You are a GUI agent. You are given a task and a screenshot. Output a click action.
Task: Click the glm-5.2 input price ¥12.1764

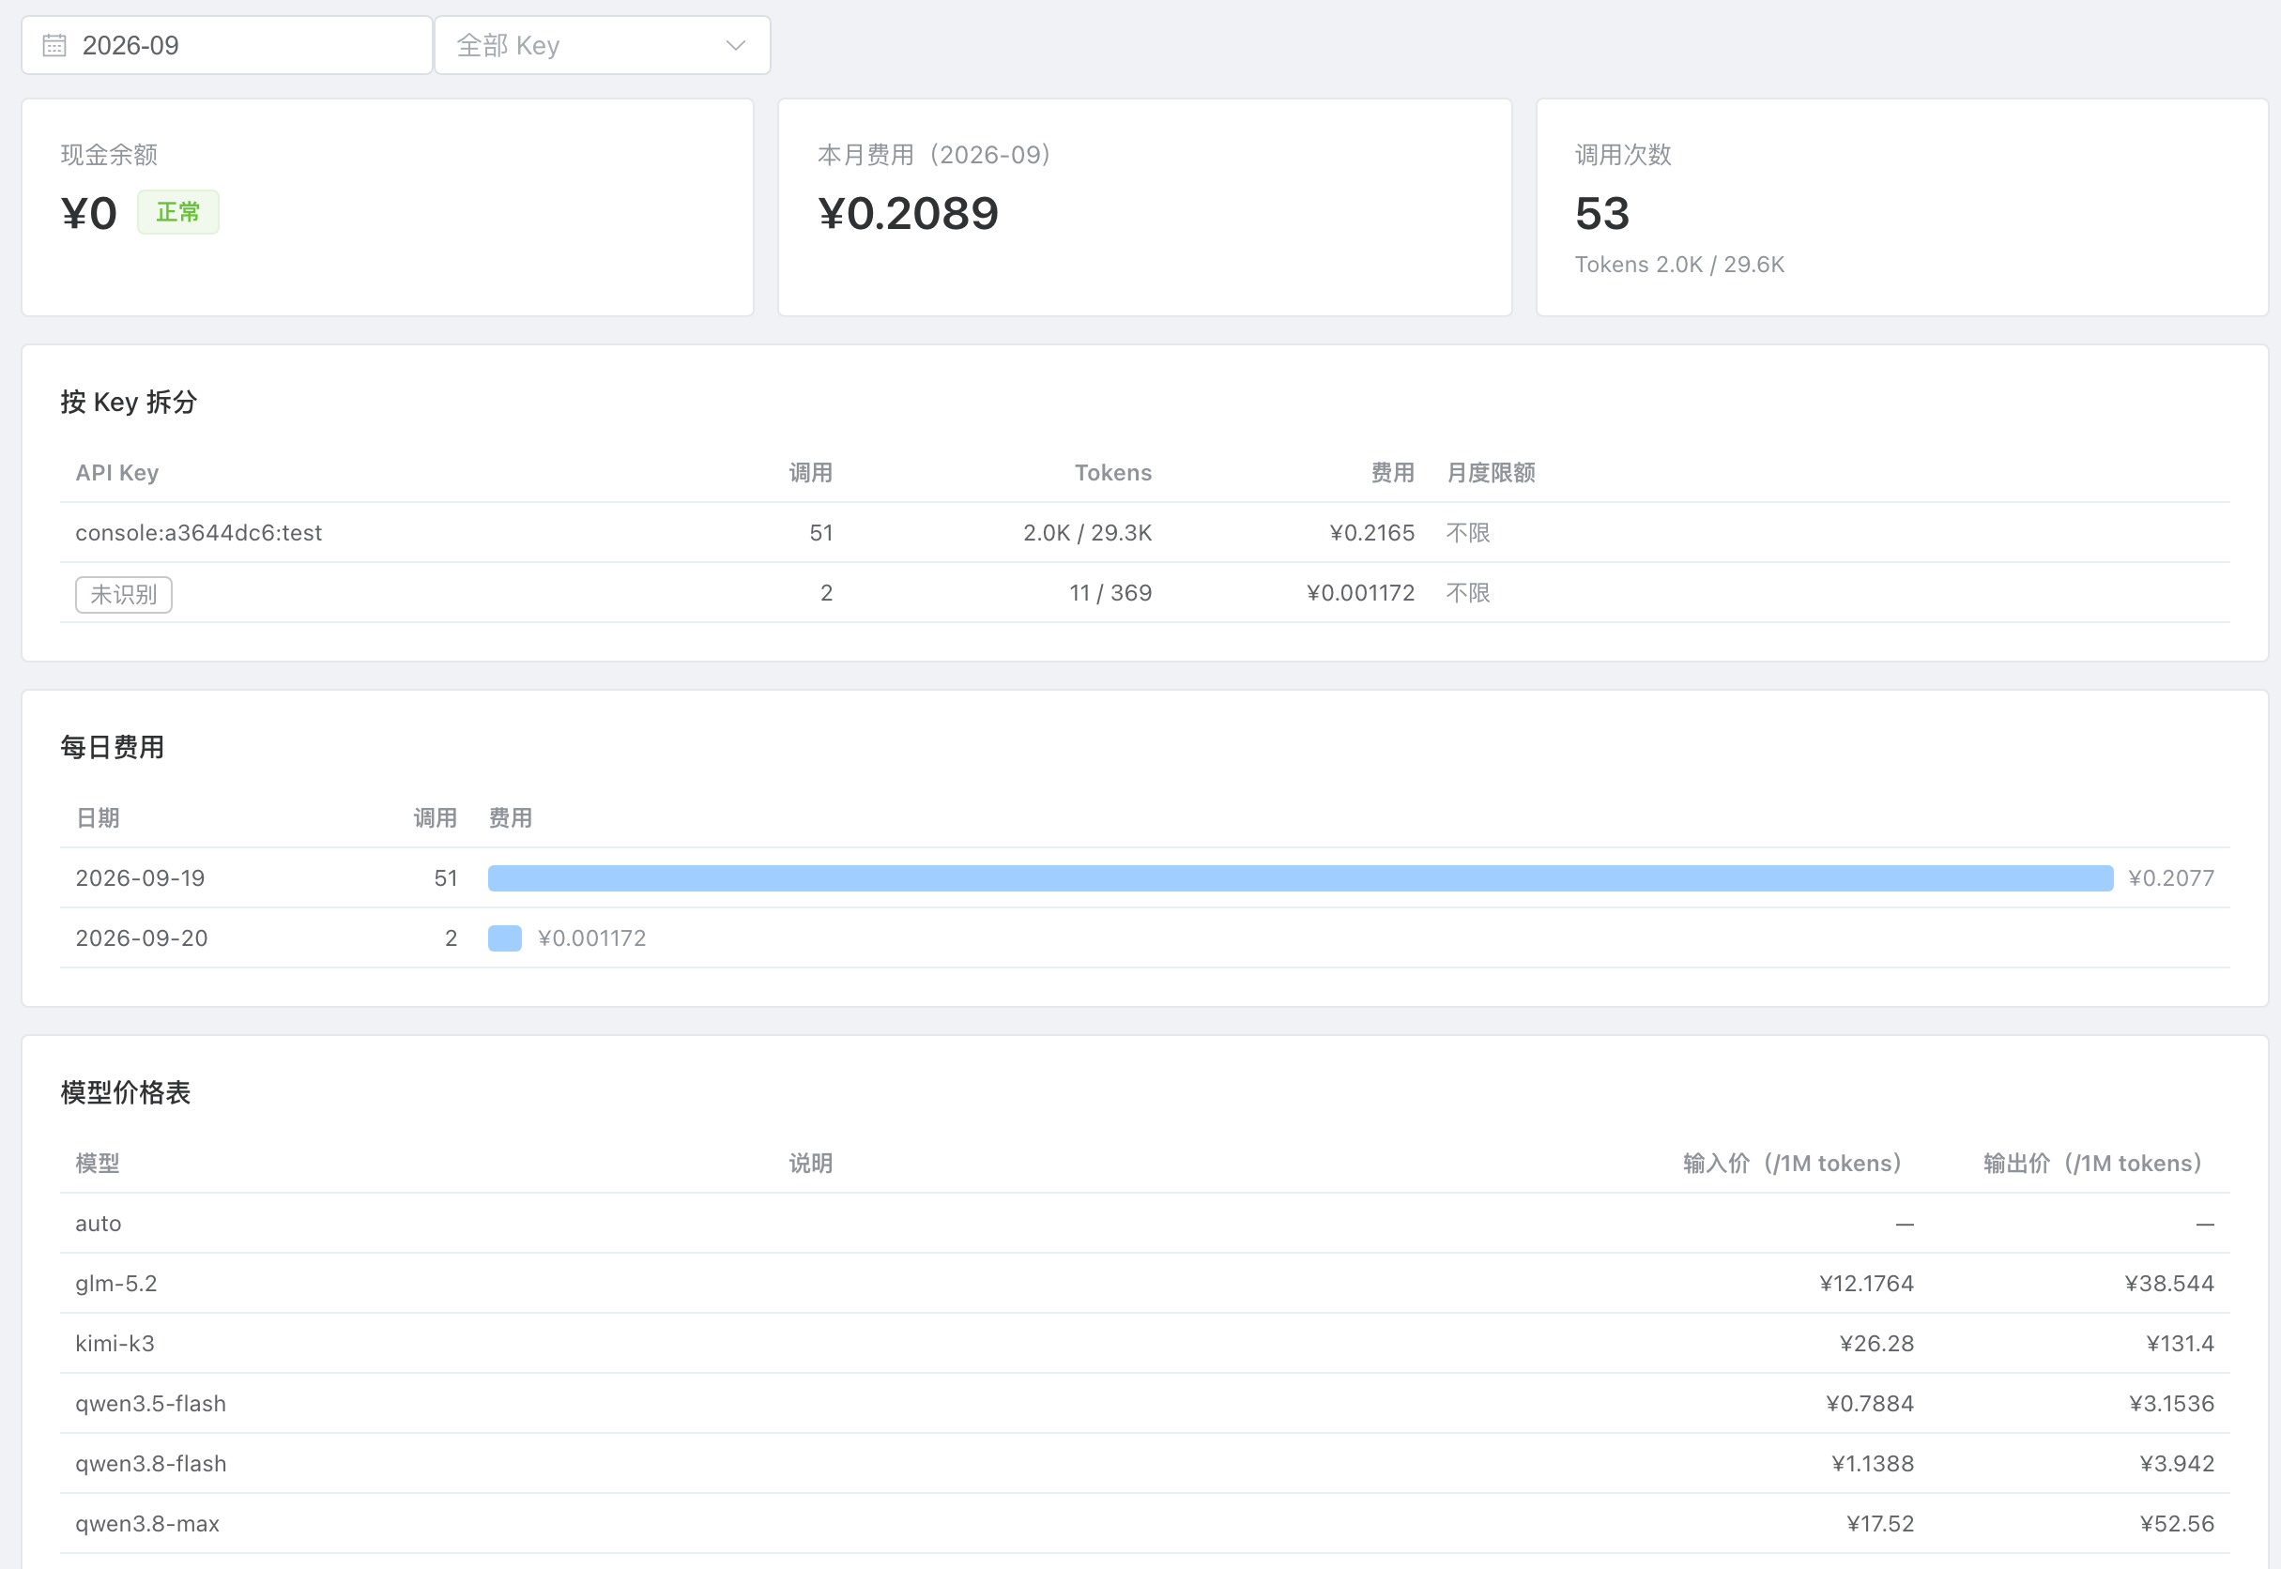point(1866,1283)
